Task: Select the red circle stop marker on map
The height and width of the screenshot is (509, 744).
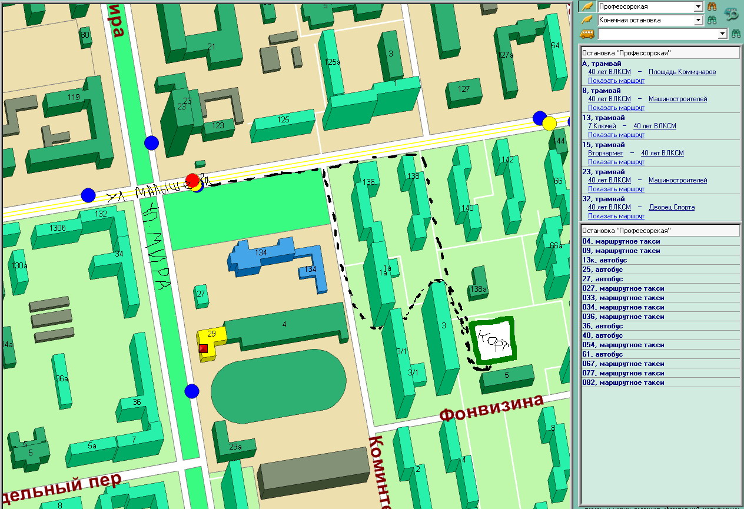Action: tap(192, 180)
